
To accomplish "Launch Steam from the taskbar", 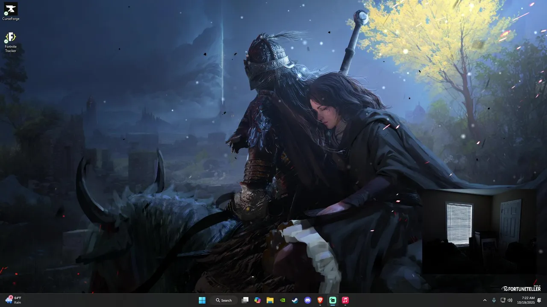I will (295, 300).
